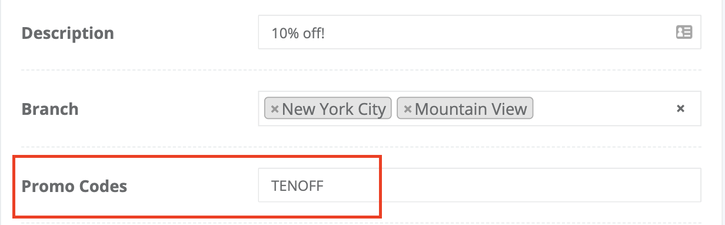This screenshot has height=225, width=725.
Task: Click blank middle area of Description field
Action: pyautogui.click(x=500, y=32)
